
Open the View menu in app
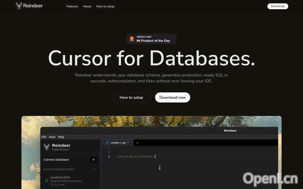coord(52,137)
